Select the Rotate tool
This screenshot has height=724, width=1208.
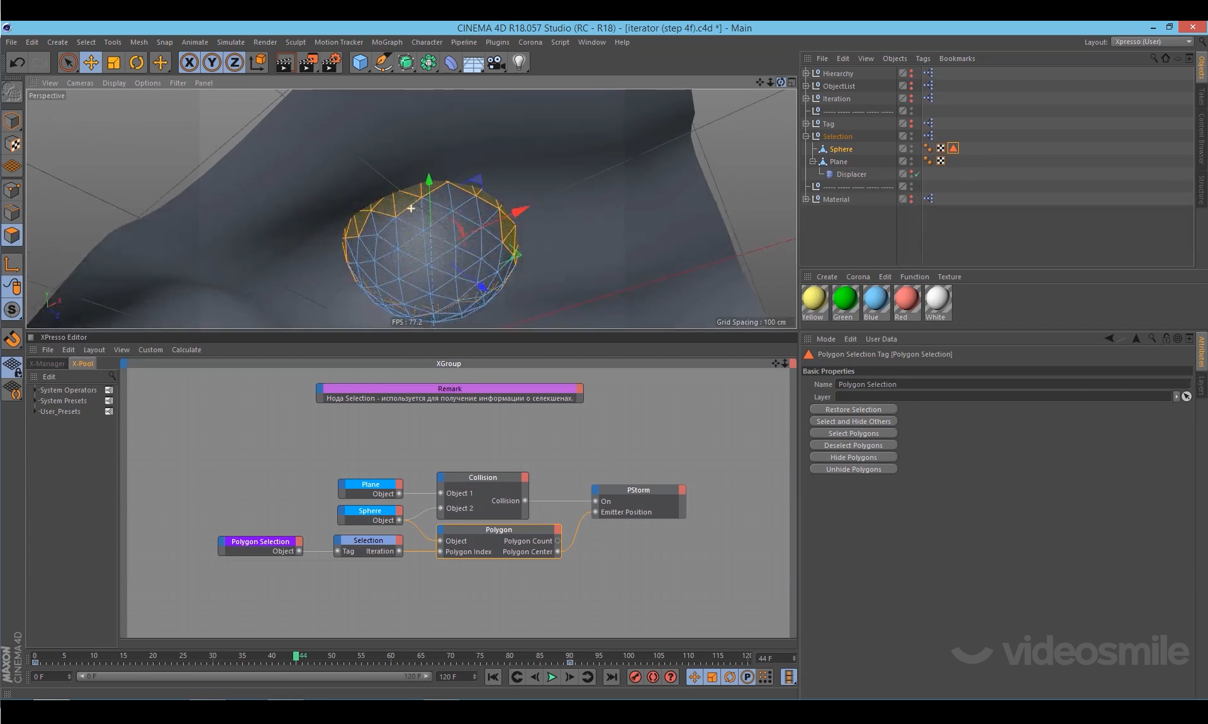[x=137, y=62]
